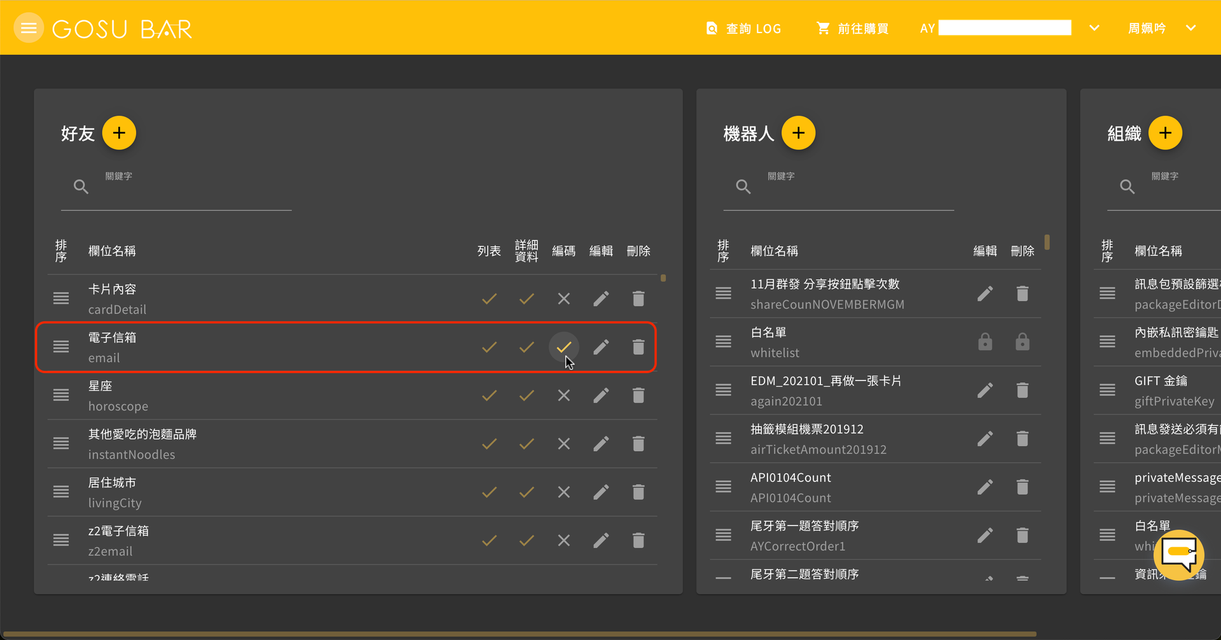Edit the 電子信箱 email field
Screen dimensions: 1221x640
click(x=601, y=347)
